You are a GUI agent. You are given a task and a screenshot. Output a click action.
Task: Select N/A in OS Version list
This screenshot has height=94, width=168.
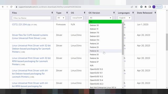click(105, 66)
